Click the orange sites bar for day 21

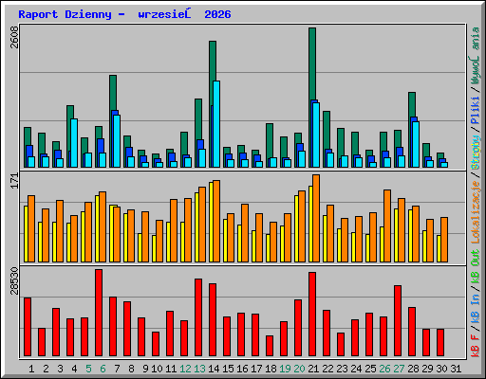pyautogui.click(x=316, y=219)
